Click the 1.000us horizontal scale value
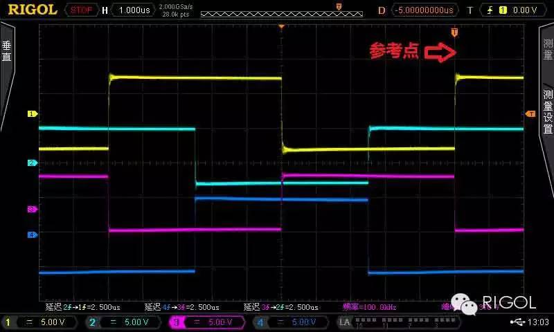This screenshot has width=554, height=332. tap(134, 10)
